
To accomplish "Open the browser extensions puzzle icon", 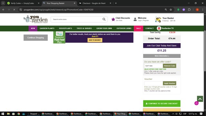I will pos(189,10).
